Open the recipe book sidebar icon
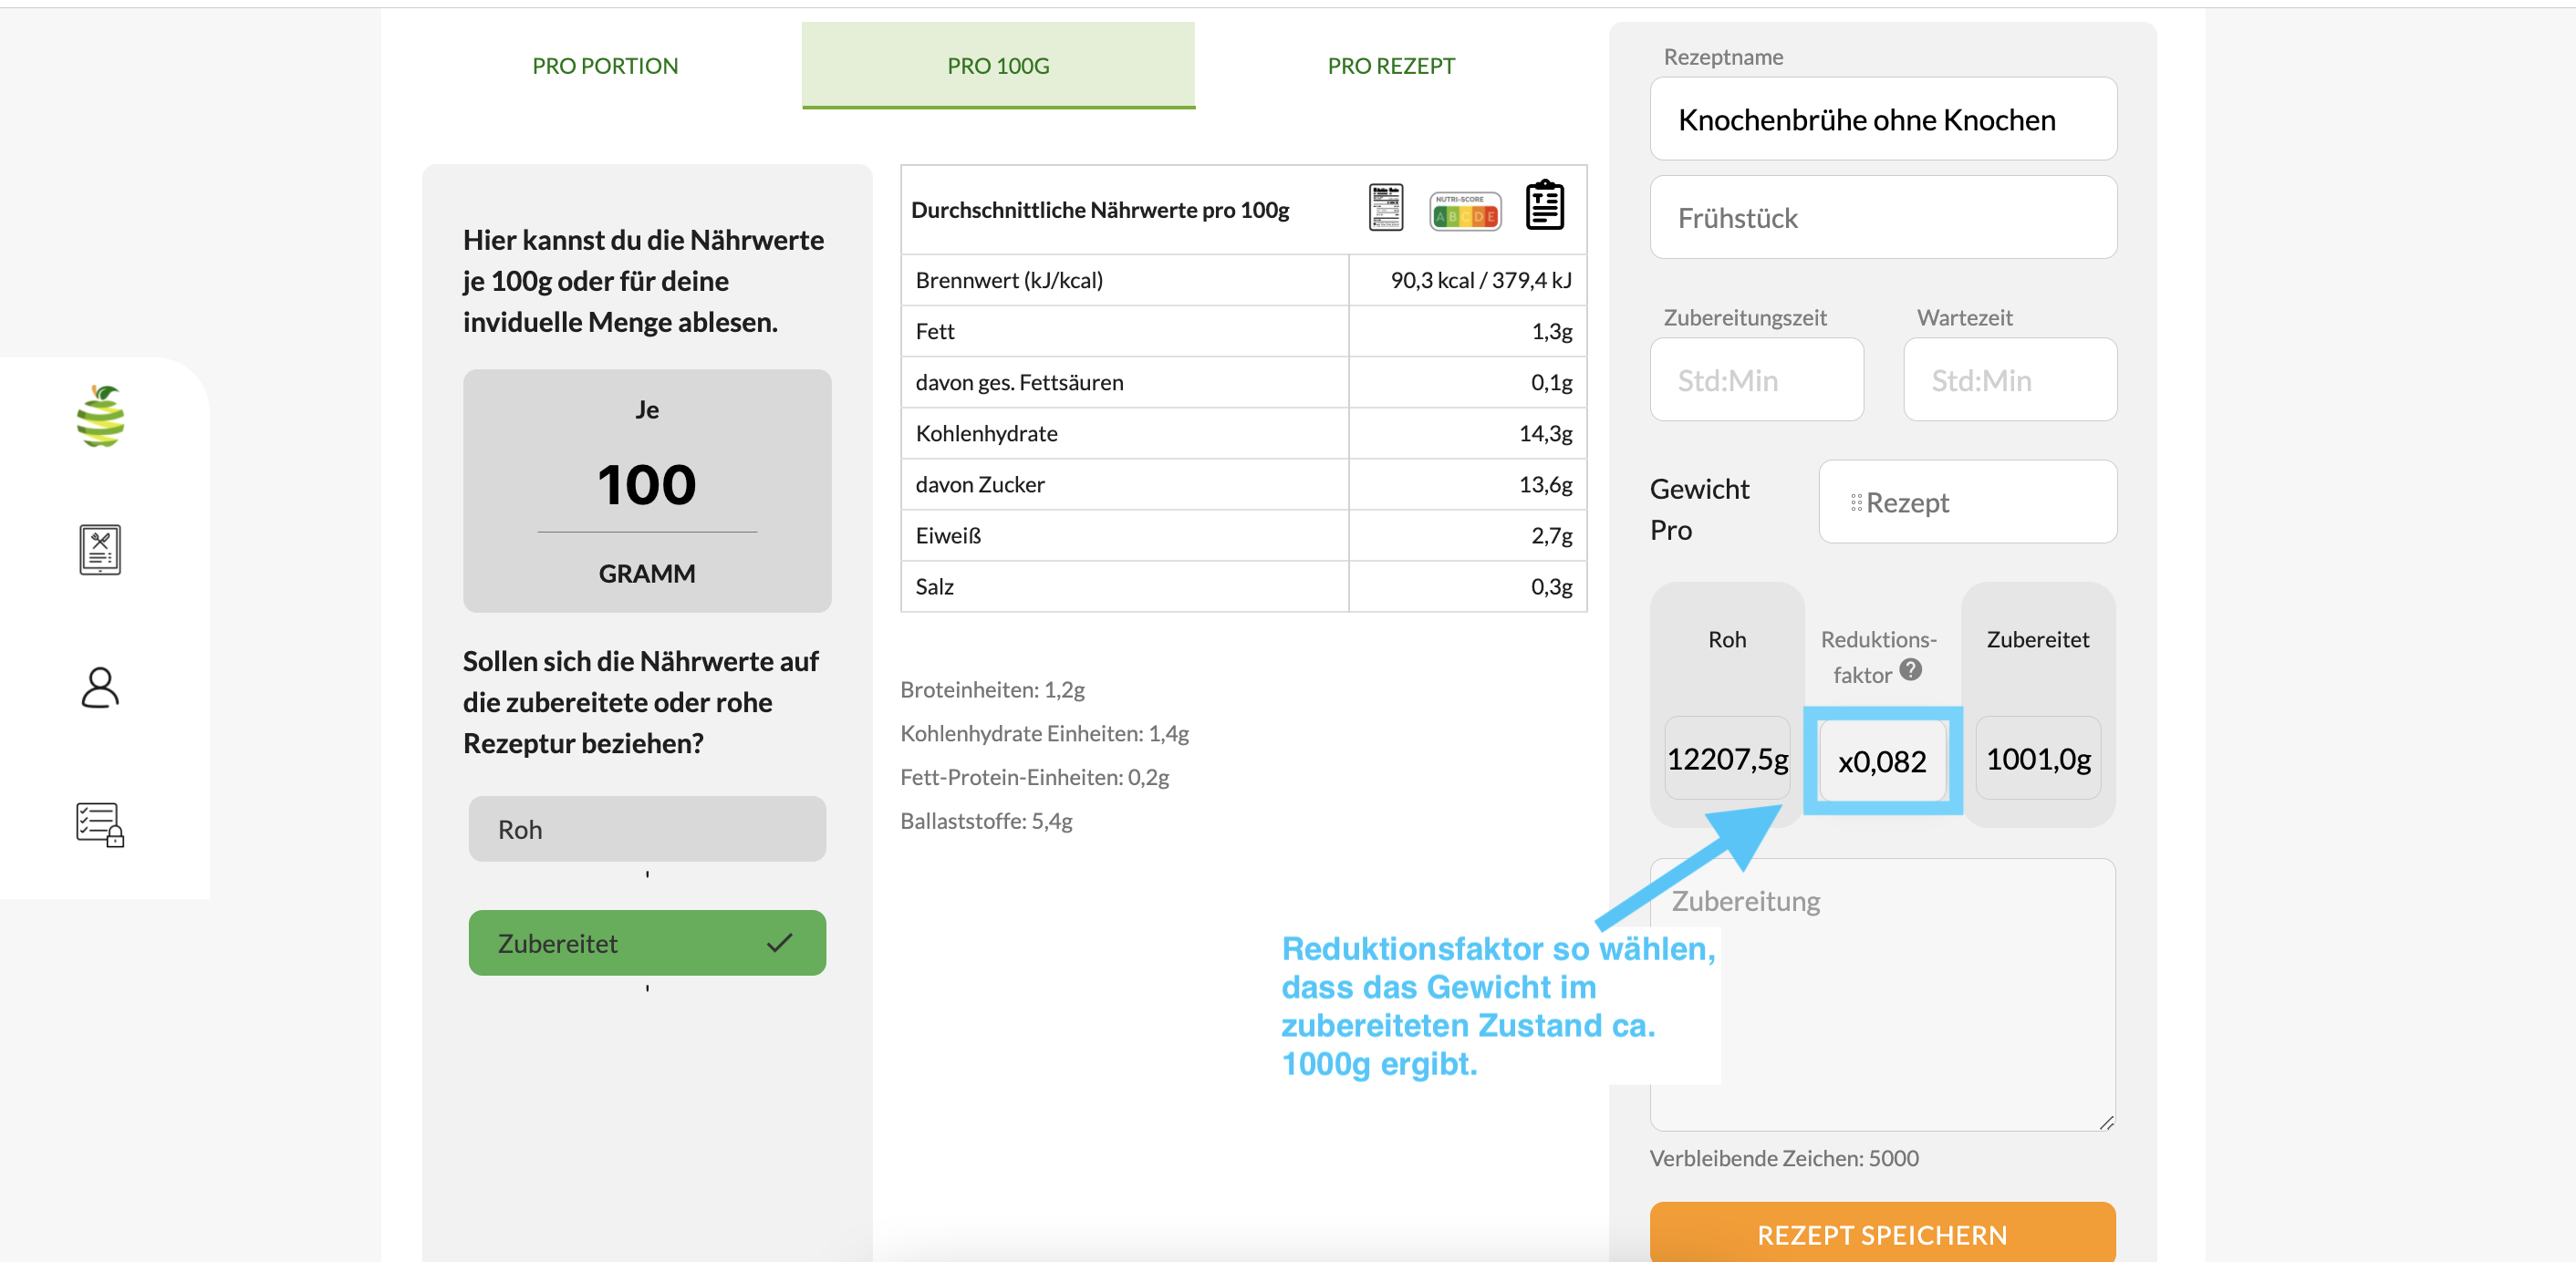 click(100, 550)
